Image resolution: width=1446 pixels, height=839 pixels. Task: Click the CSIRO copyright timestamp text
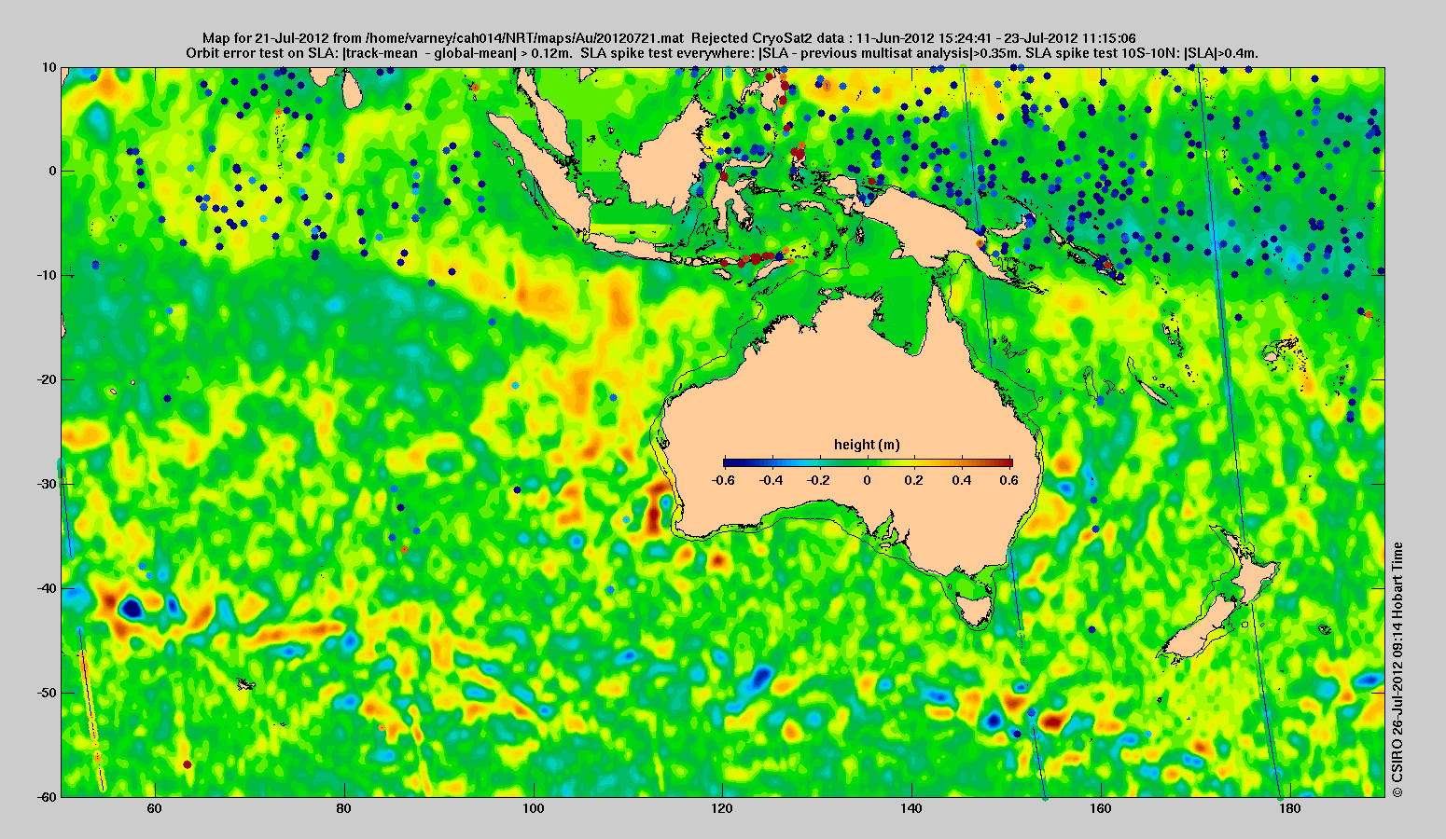pos(1397,669)
